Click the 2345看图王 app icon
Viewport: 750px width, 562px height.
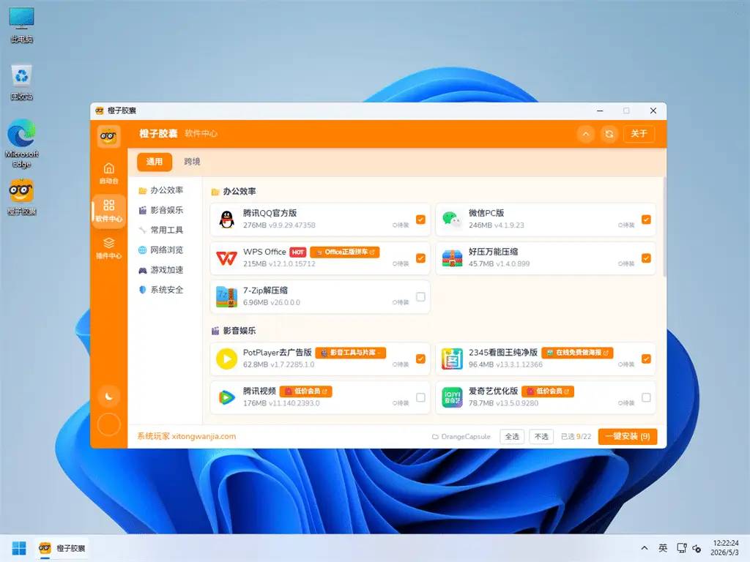pos(452,359)
